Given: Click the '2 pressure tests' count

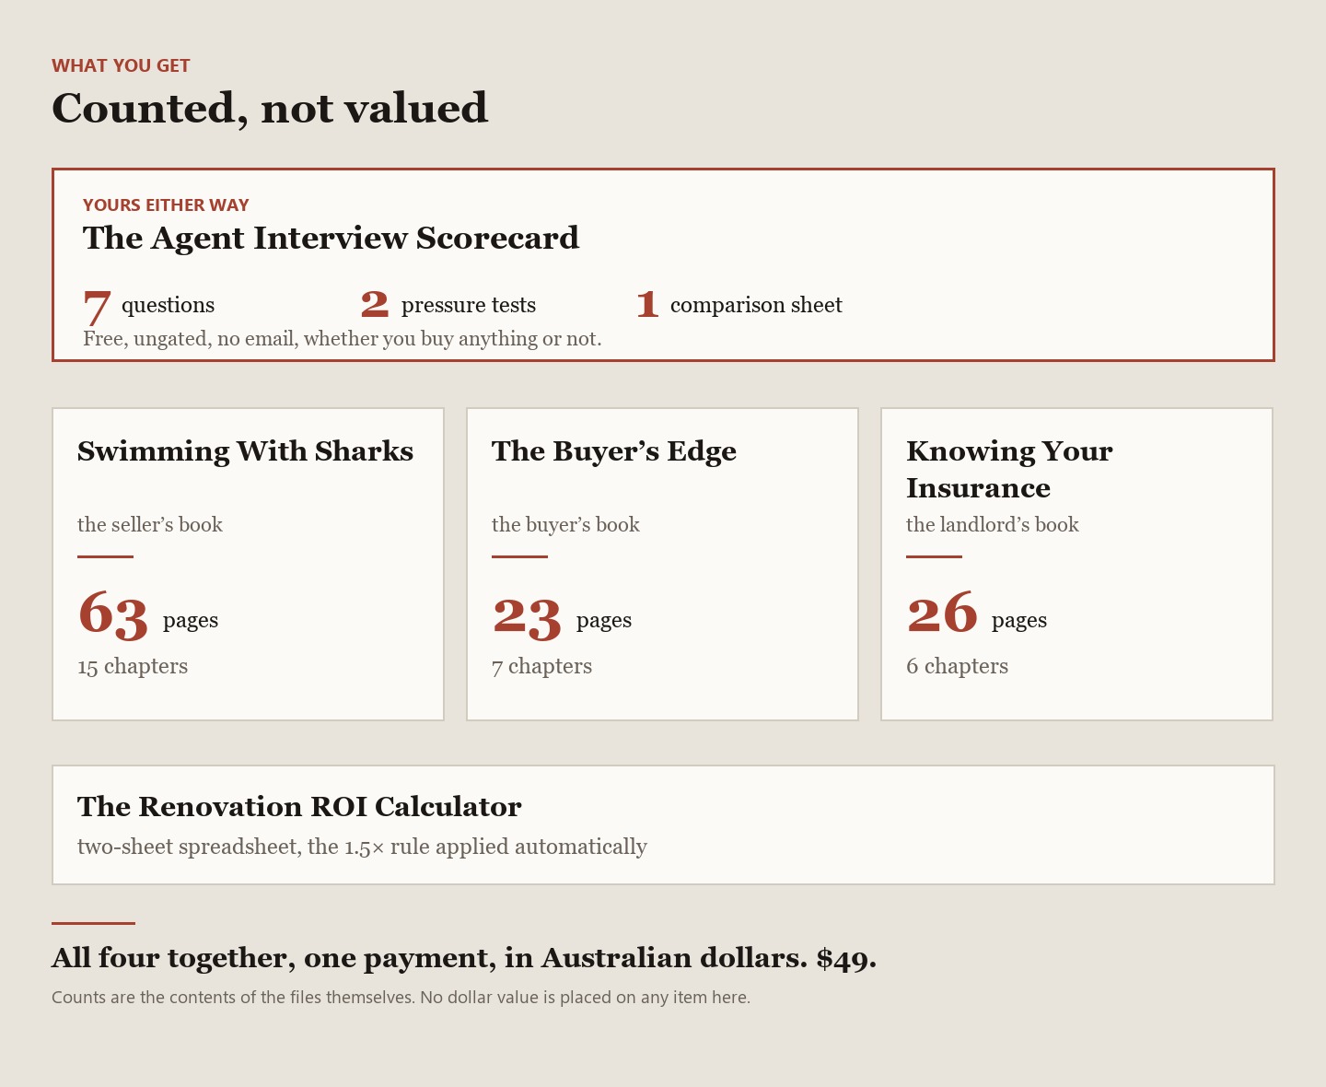Looking at the screenshot, I should point(448,305).
